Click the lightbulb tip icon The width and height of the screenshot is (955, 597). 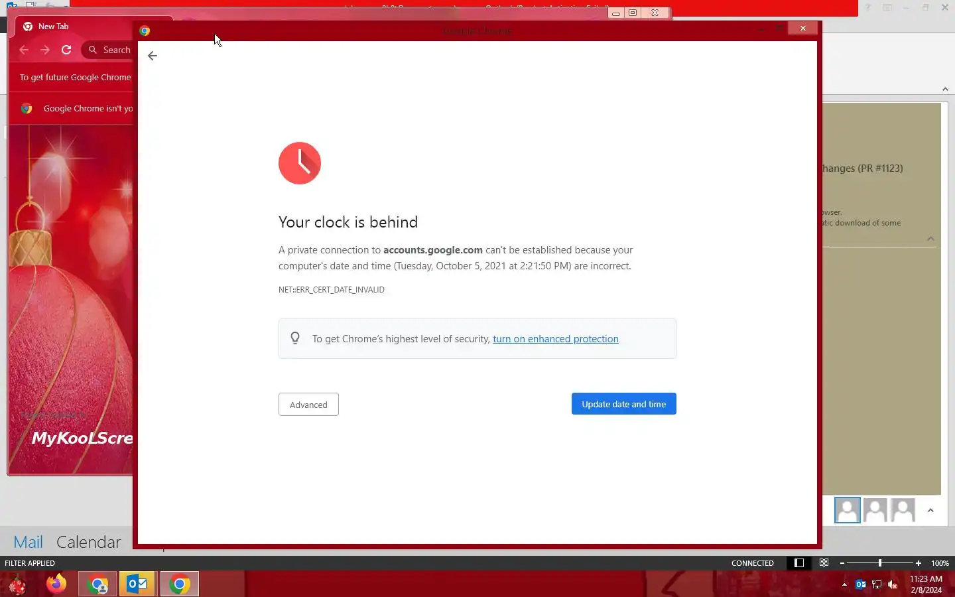[295, 338]
